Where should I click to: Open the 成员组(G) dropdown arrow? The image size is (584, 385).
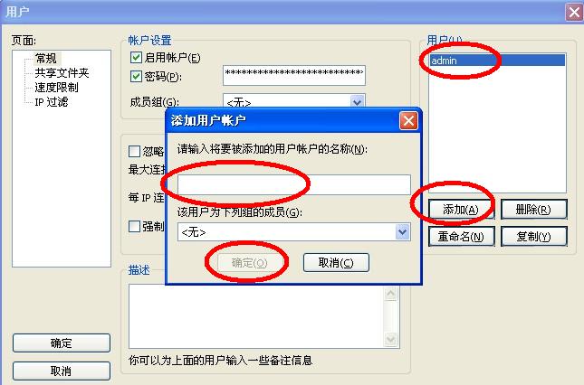click(358, 101)
